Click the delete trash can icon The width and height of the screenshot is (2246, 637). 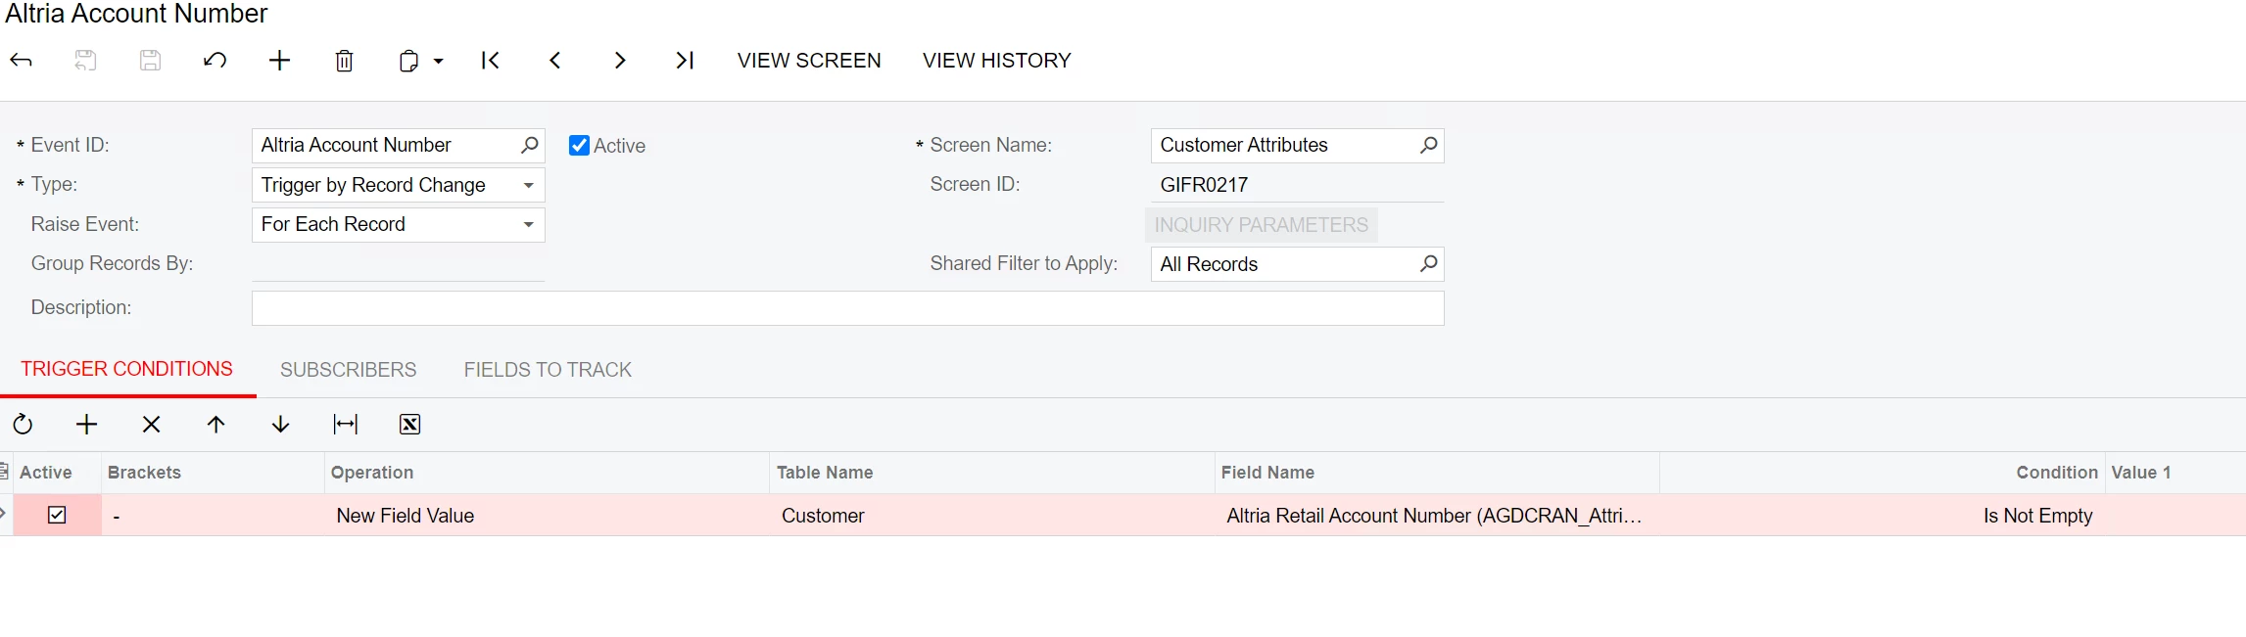pyautogui.click(x=344, y=61)
